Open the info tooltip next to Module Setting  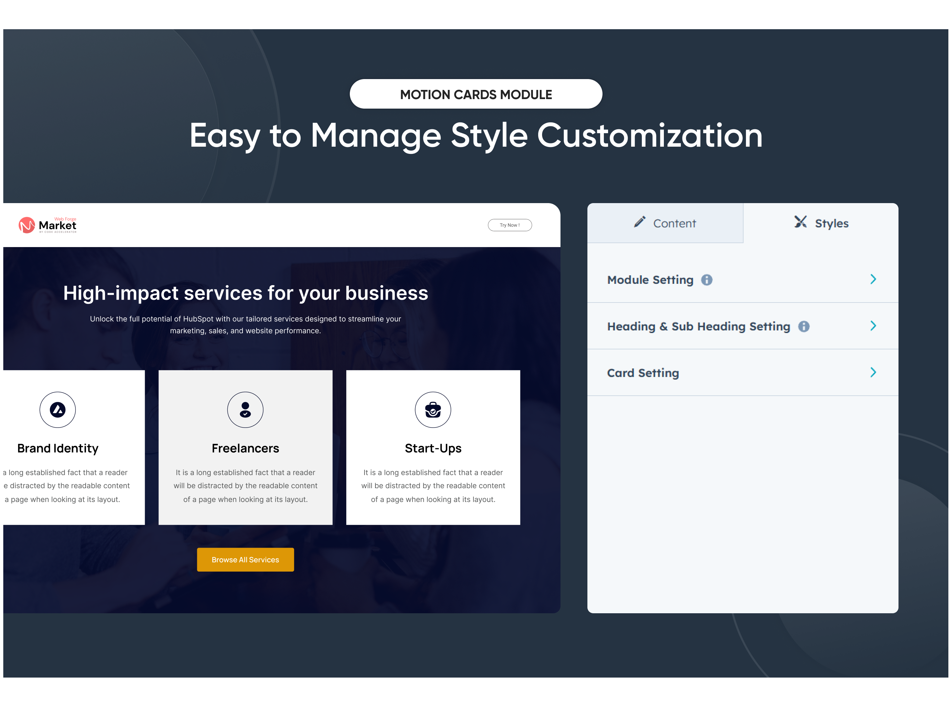point(707,280)
